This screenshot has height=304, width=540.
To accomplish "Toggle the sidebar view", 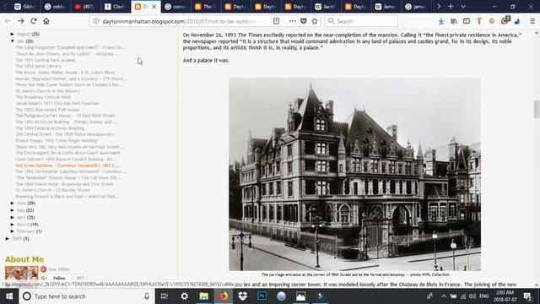I will pos(467,21).
